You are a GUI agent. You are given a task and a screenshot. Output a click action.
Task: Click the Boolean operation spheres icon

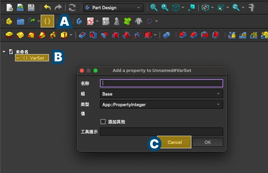(x=167, y=35)
